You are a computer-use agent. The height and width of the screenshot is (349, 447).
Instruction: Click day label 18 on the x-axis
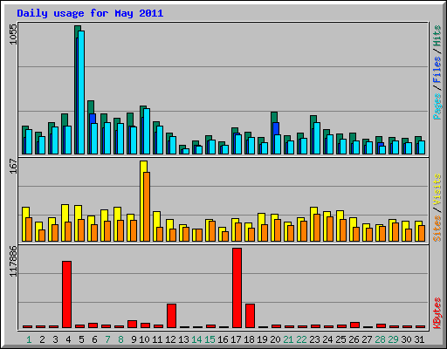[x=249, y=339]
